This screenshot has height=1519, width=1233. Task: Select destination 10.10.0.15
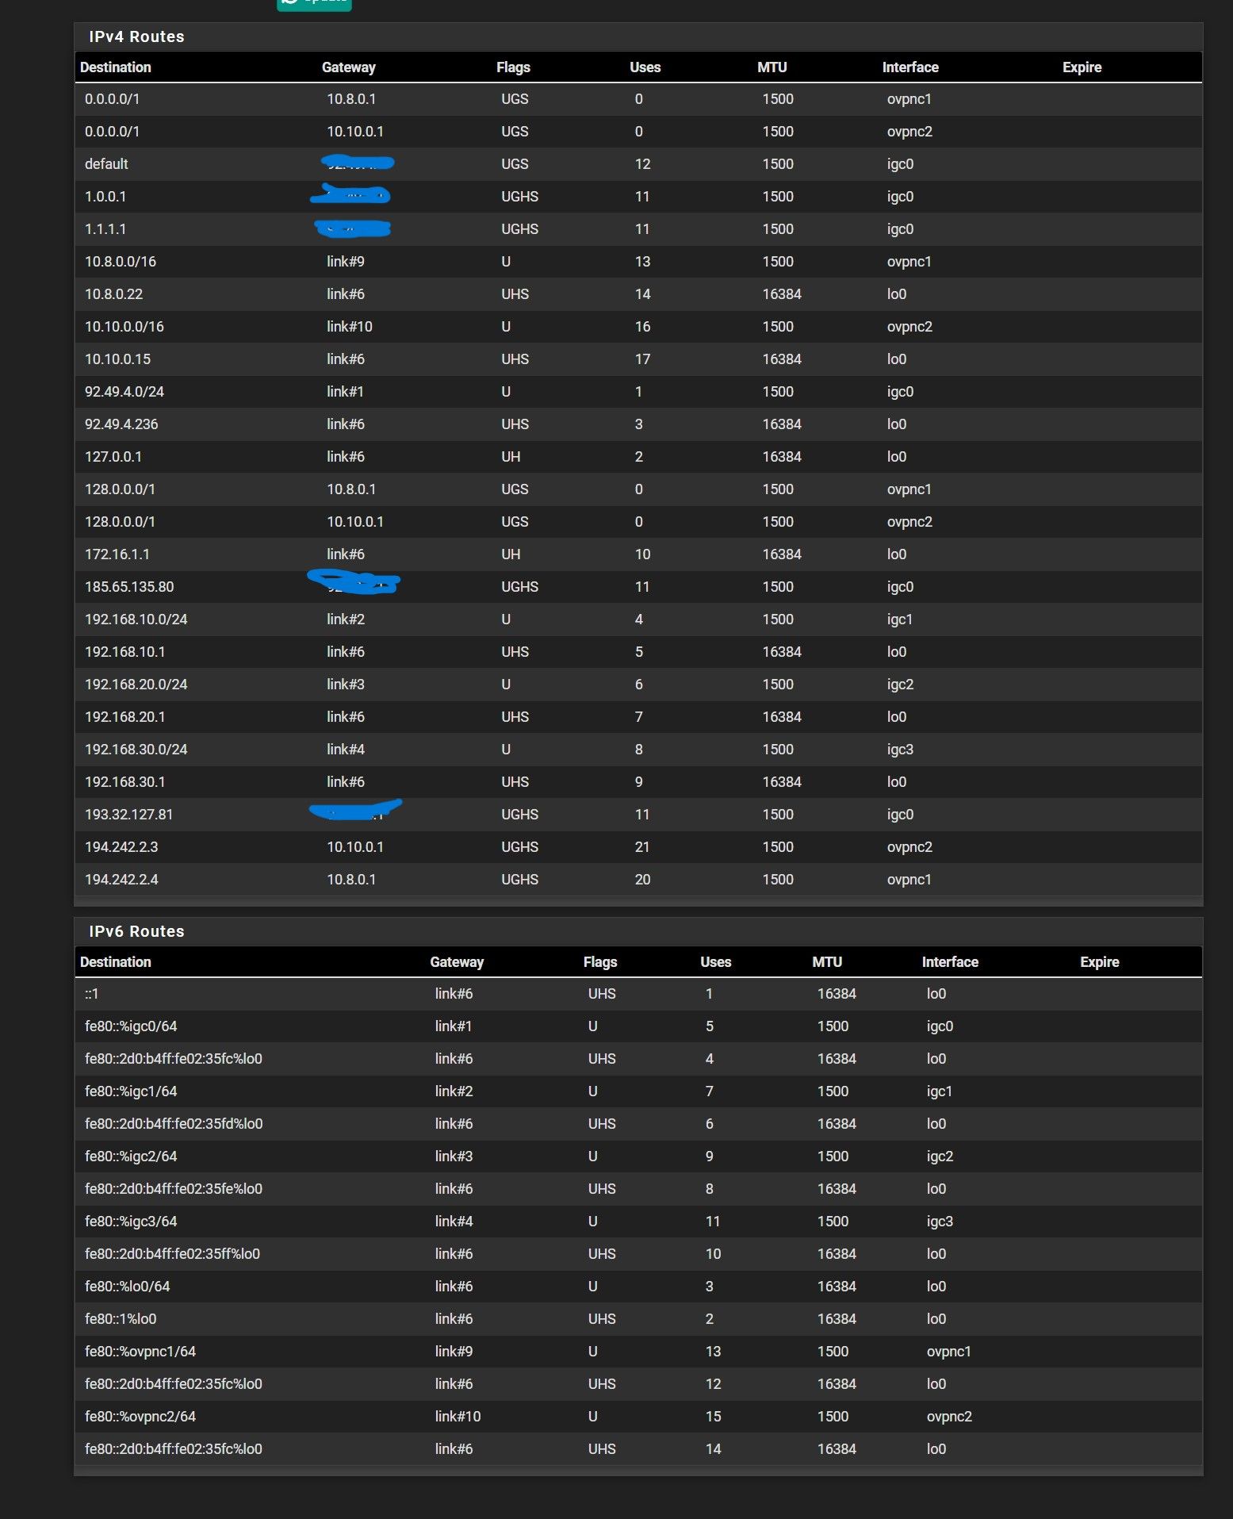(x=117, y=359)
